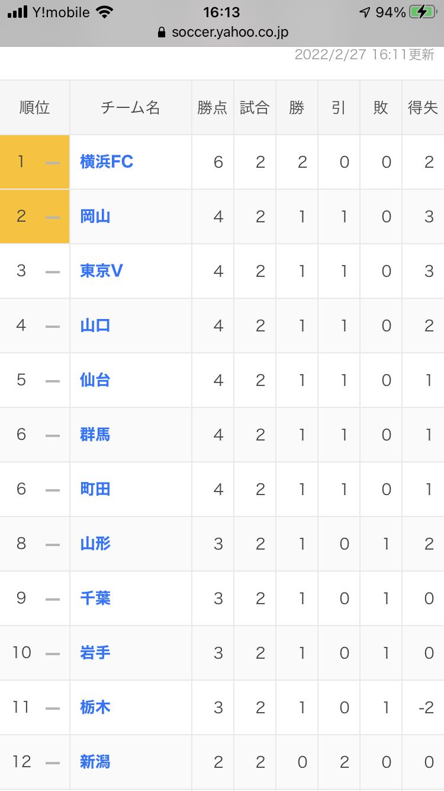
Task: Open the 仙台 team page
Action: [95, 380]
